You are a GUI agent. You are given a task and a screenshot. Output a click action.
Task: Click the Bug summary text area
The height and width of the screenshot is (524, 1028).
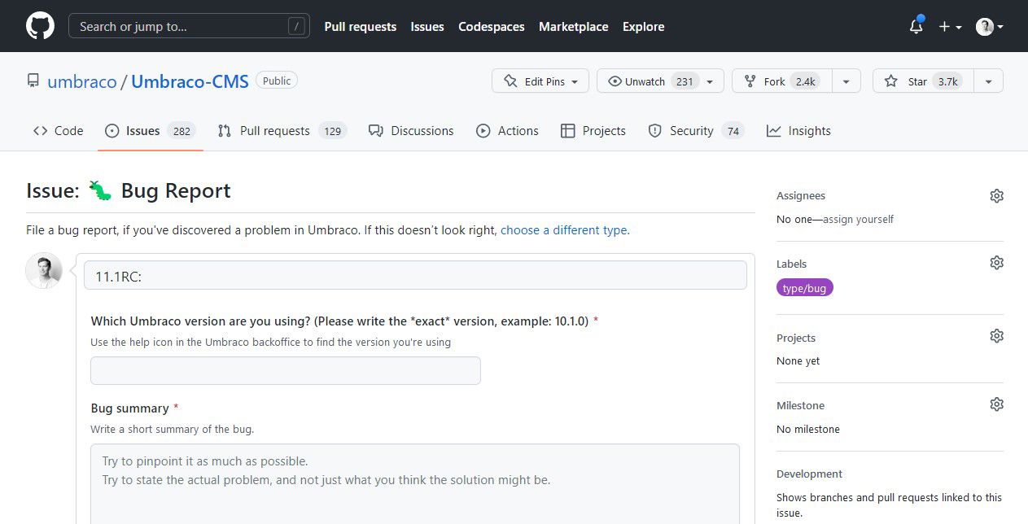click(x=415, y=483)
